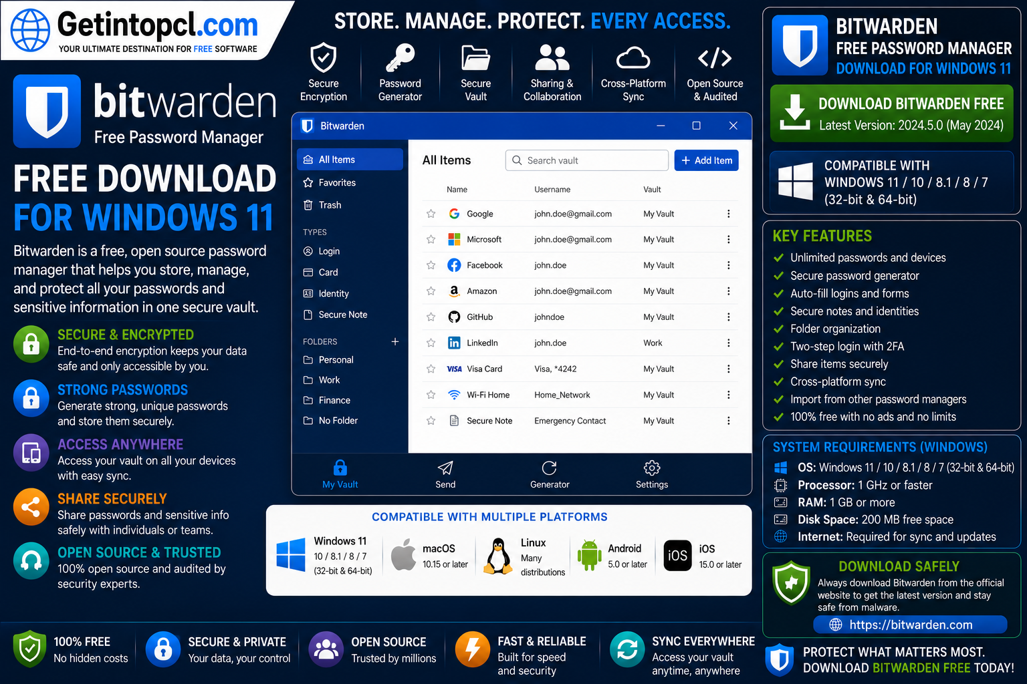Click the Amazon entry icon

click(x=454, y=291)
